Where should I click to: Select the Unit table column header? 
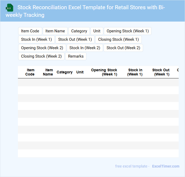coord(80,72)
